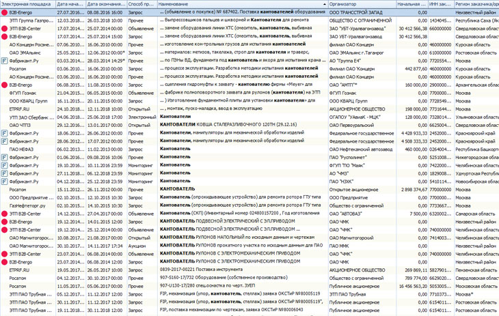499x316 pixels.
Task: Click Электронный method cell
Action: click(142, 117)
